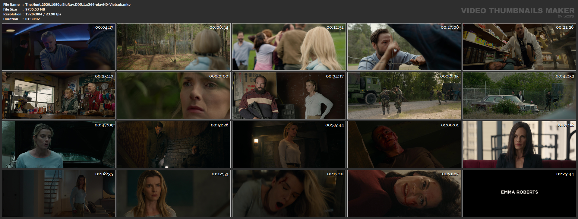Click the File Name label
The width and height of the screenshot is (578, 219).
tap(11, 5)
